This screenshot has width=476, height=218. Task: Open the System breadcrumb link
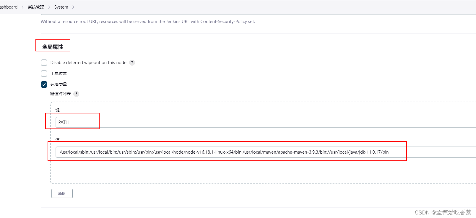61,7
